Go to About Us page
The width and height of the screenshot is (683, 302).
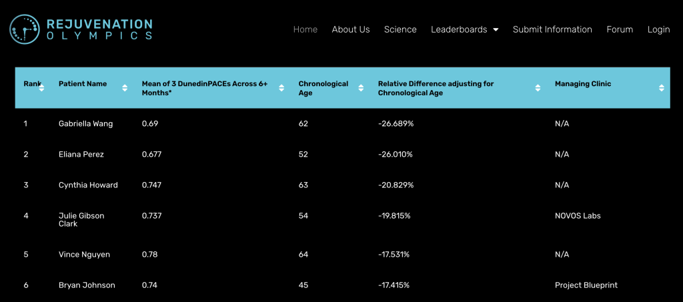click(x=351, y=29)
